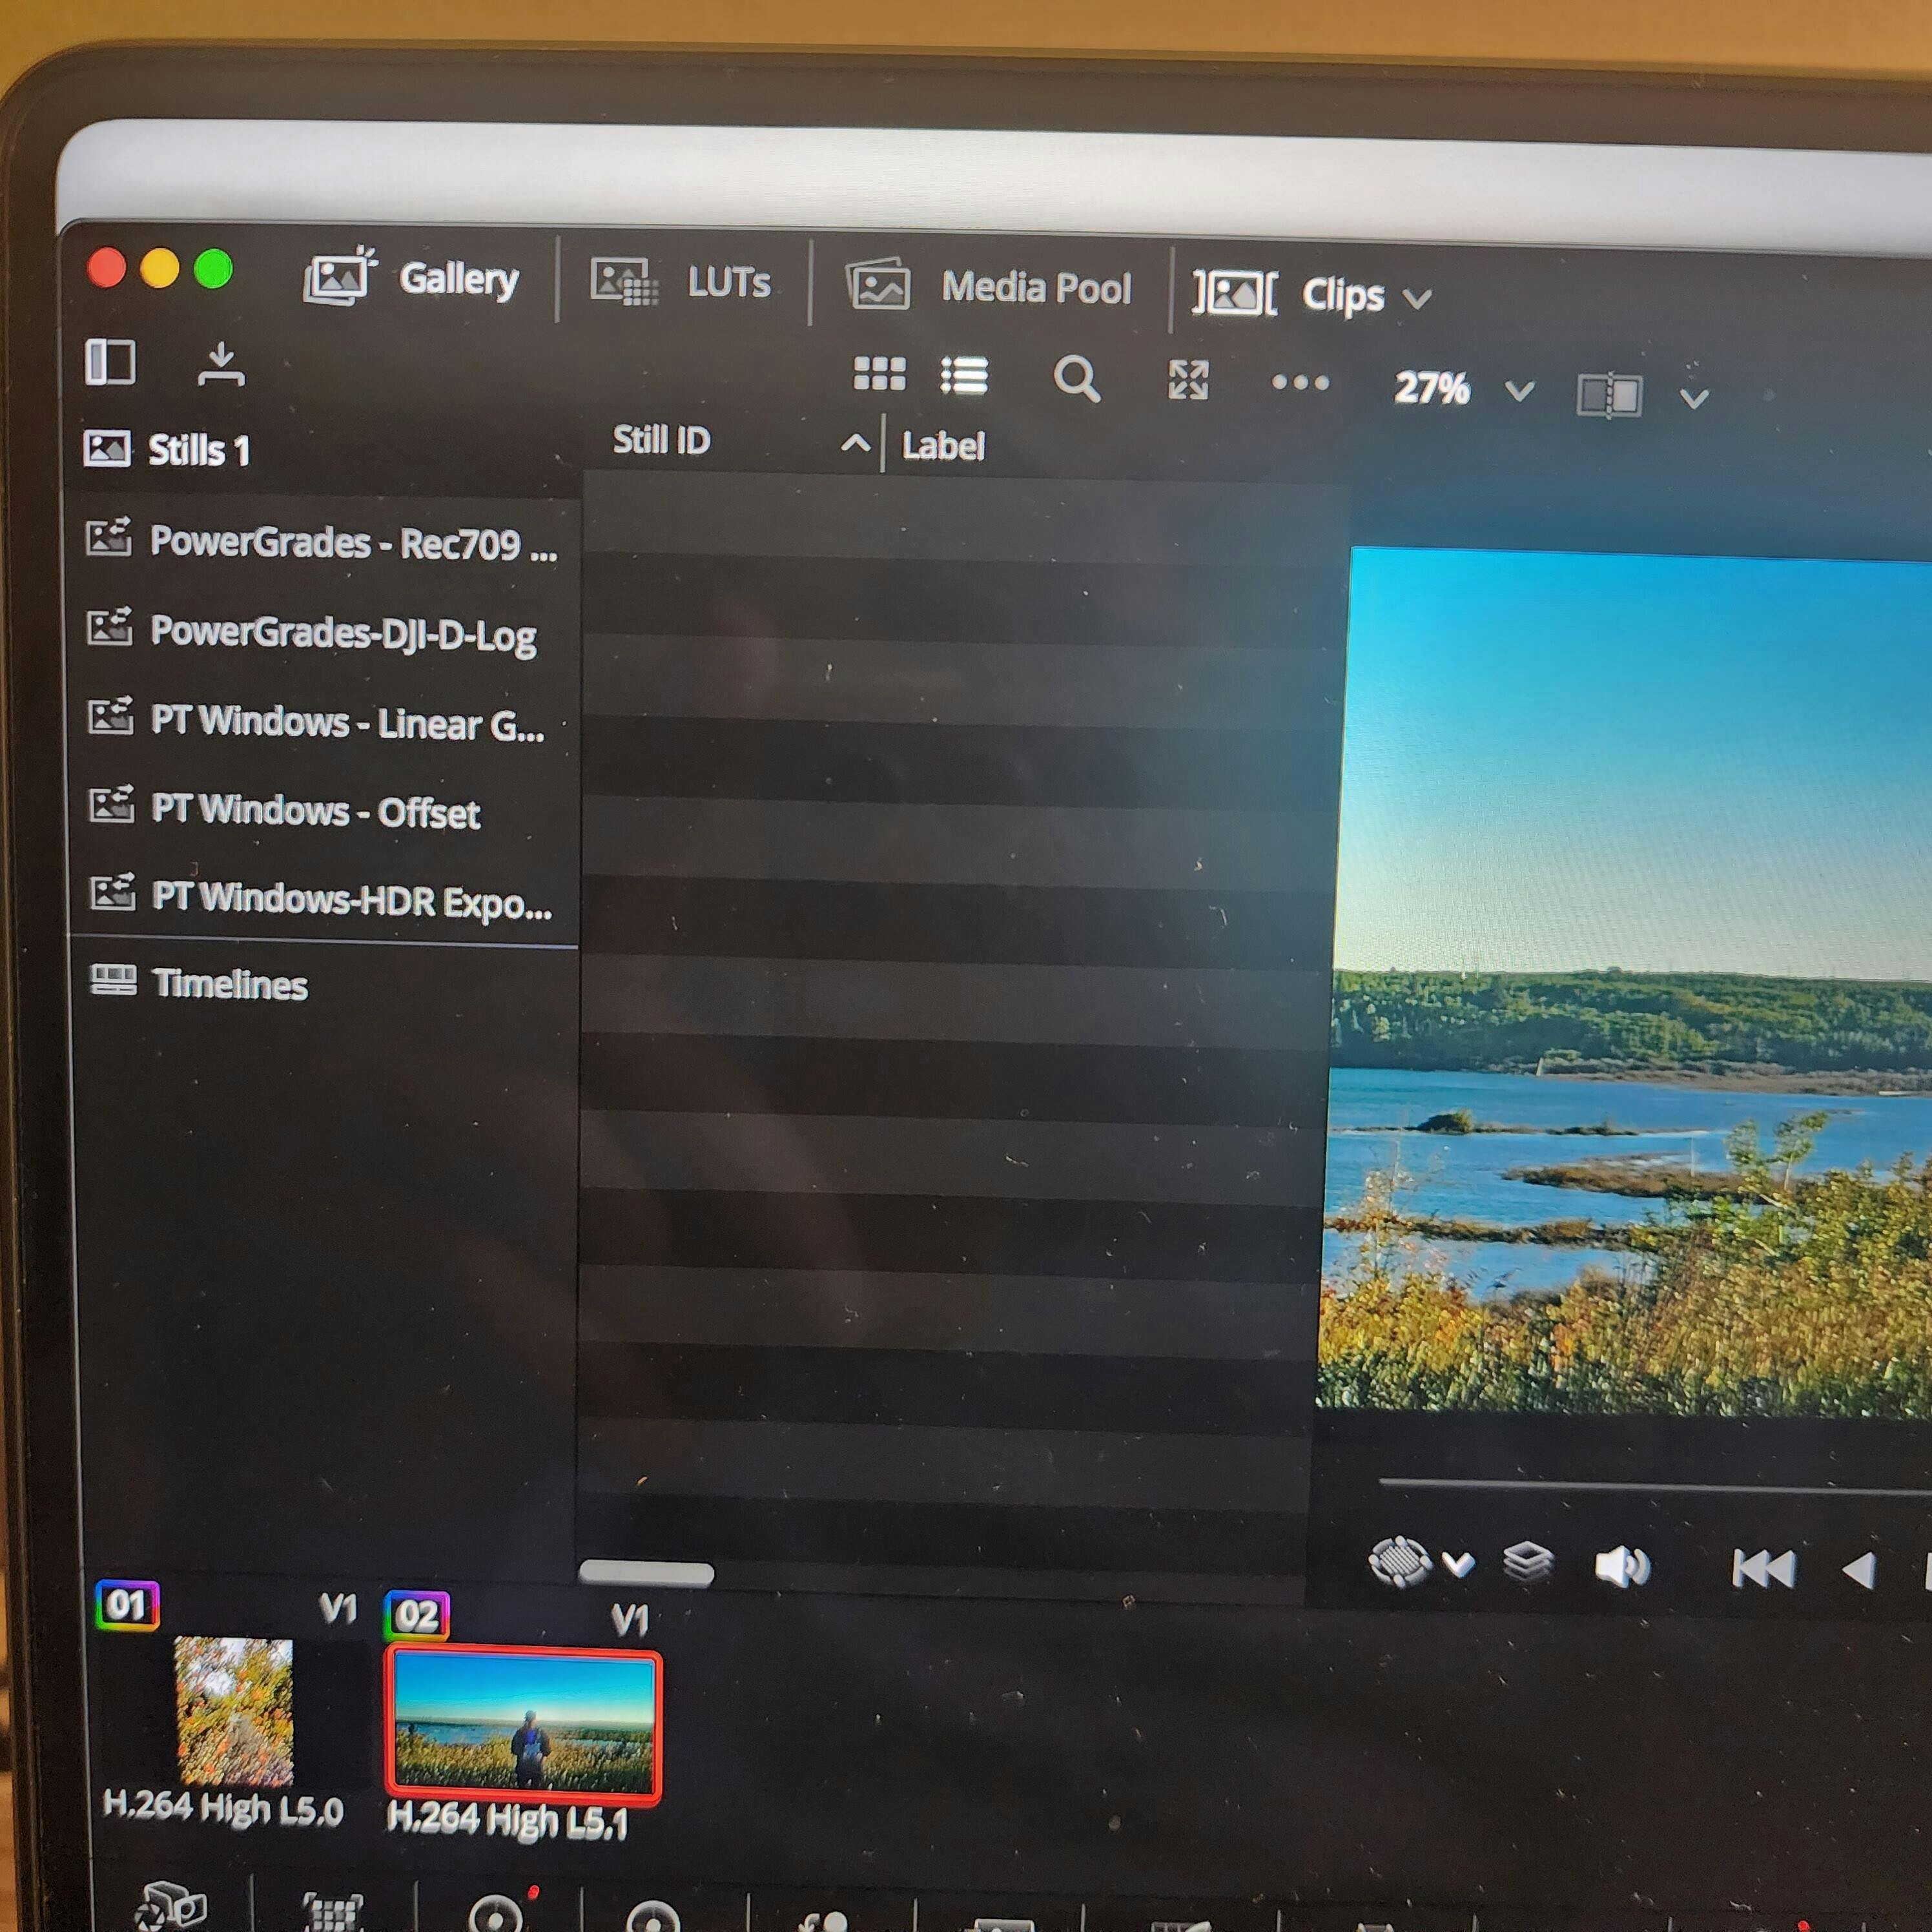Switch gallery to list view
The width and height of the screenshot is (1932, 1932).
click(x=964, y=376)
